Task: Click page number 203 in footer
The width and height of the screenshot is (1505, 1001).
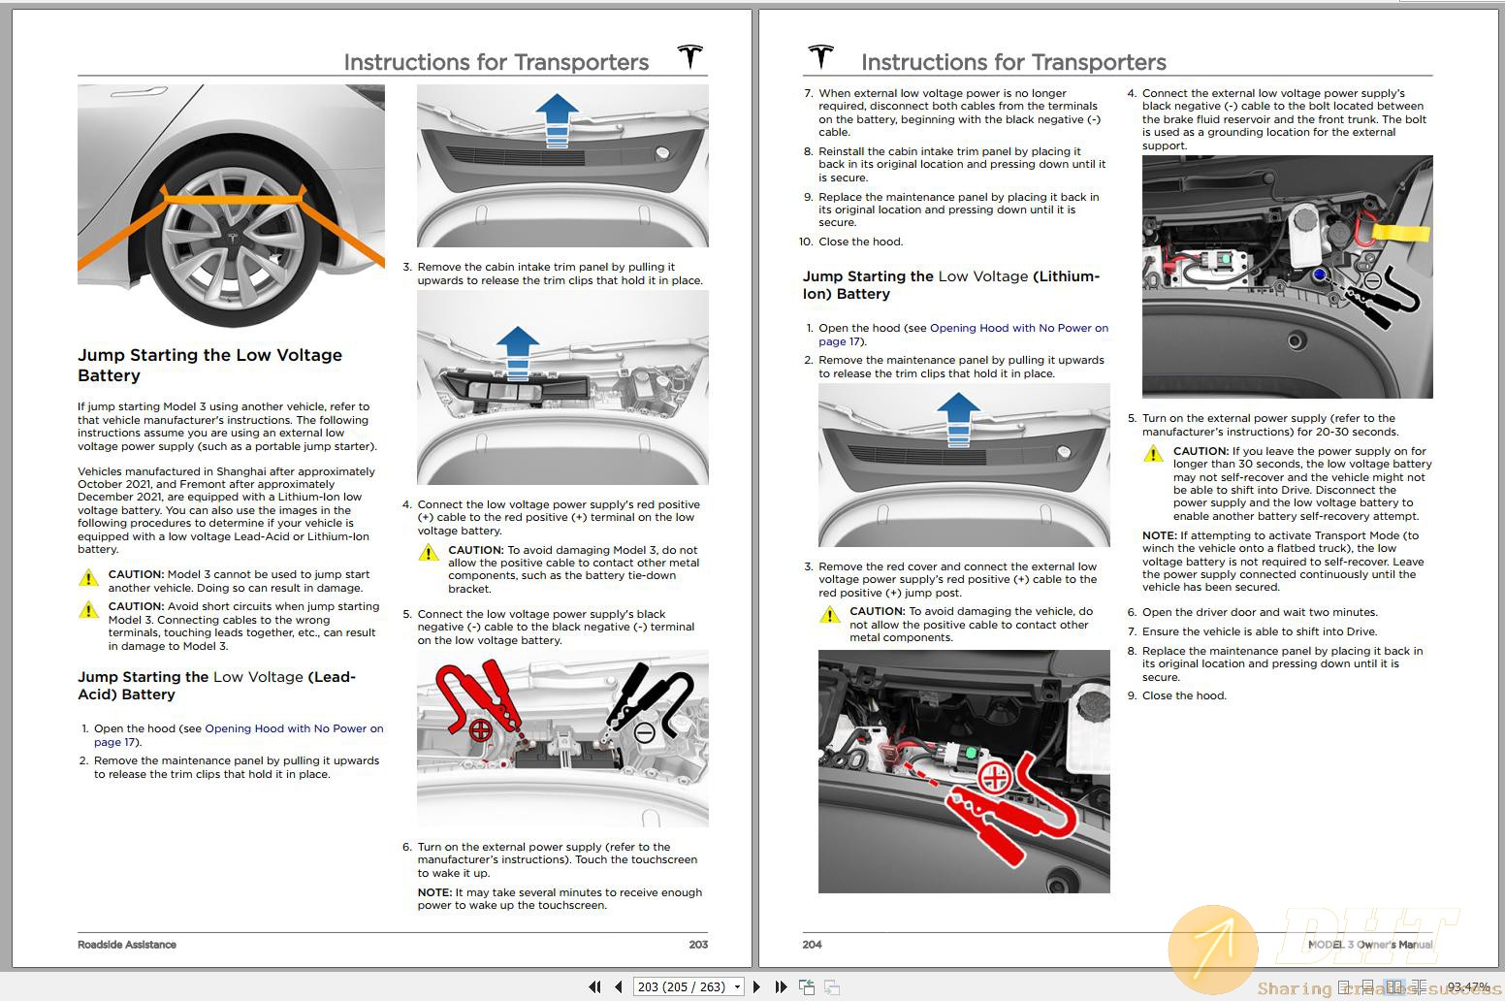Action: point(698,945)
